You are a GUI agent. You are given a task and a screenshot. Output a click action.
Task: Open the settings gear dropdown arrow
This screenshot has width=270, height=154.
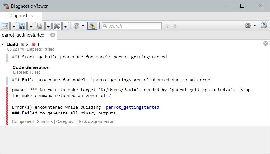[x=255, y=25]
